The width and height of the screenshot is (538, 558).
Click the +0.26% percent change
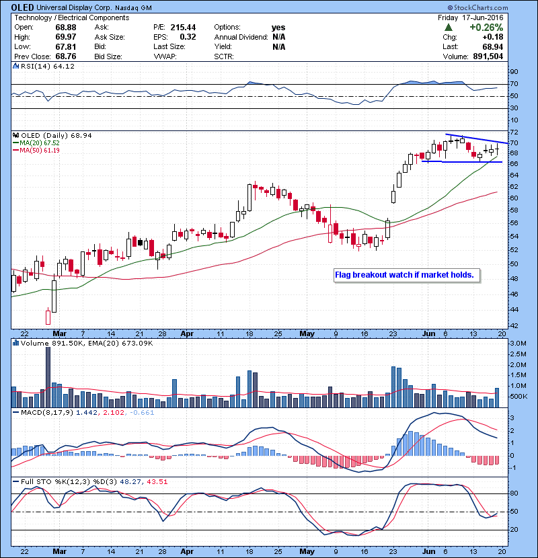click(x=486, y=28)
